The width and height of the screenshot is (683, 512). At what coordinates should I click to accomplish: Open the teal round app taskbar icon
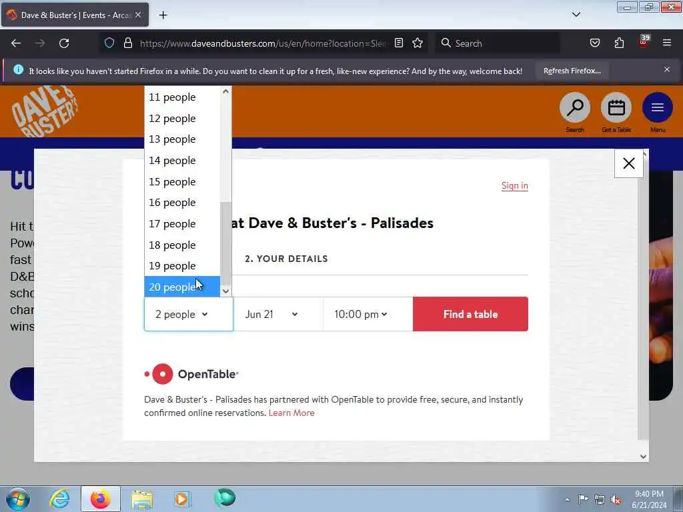(225, 498)
